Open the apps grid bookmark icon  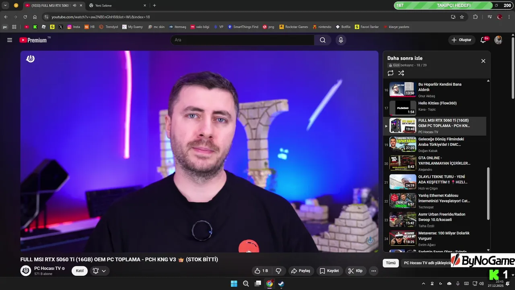click(14, 27)
